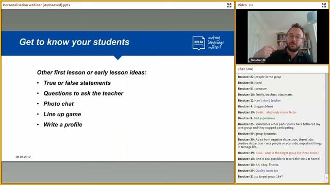Screen dimensions: 330x185
Task: Click Benutzer 30 message about positive distraction
Action: tap(279, 143)
